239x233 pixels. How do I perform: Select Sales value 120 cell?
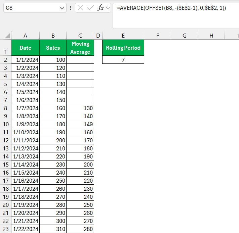53,68
